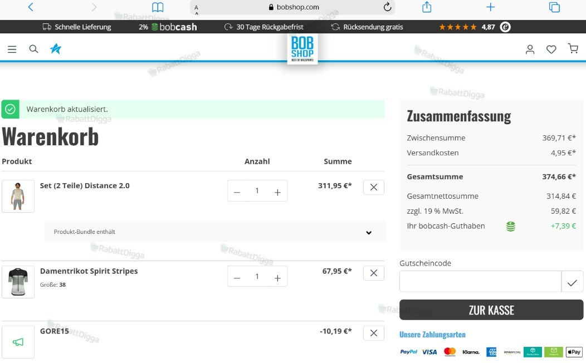The height and width of the screenshot is (363, 586).
Task: Click the BOB SHOP logo
Action: [x=302, y=49]
